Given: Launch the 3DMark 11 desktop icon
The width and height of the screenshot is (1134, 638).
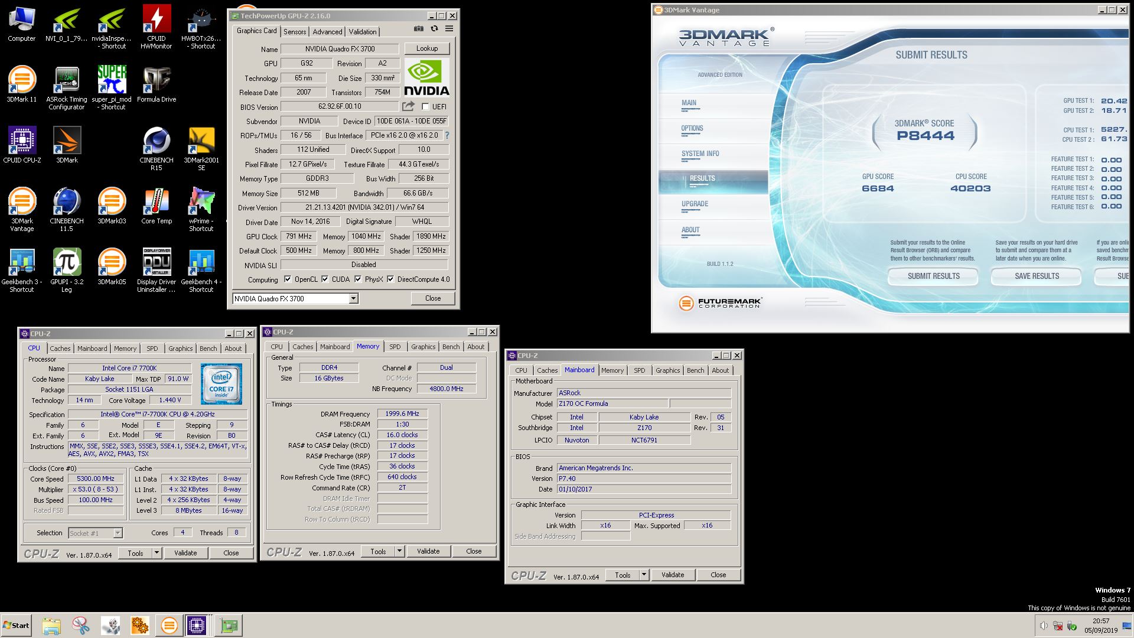Looking at the screenshot, I should tap(22, 84).
